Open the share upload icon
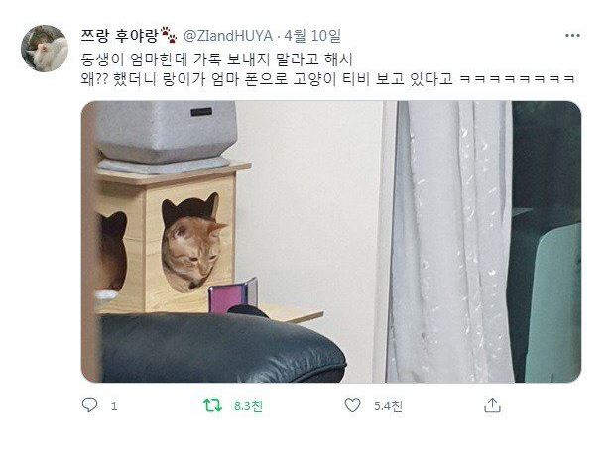613x462 pixels. tap(492, 405)
